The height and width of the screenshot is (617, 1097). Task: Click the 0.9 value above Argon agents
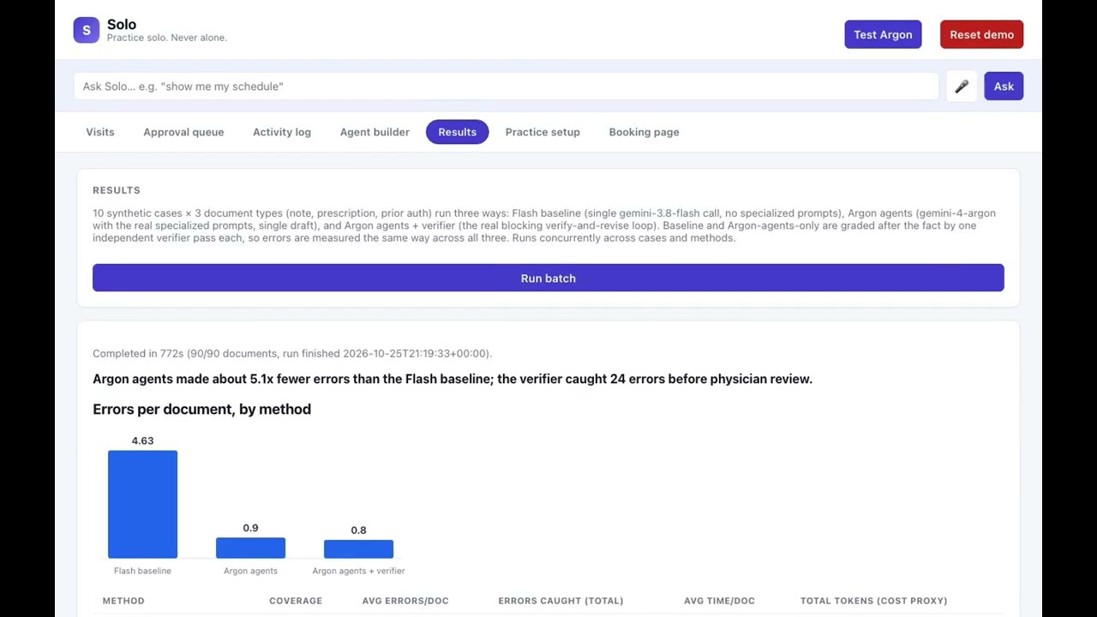250,528
